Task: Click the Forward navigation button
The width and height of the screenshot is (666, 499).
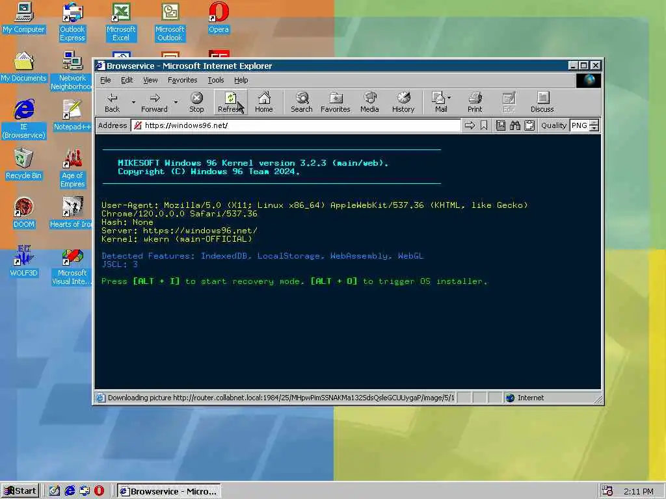Action: click(154, 102)
